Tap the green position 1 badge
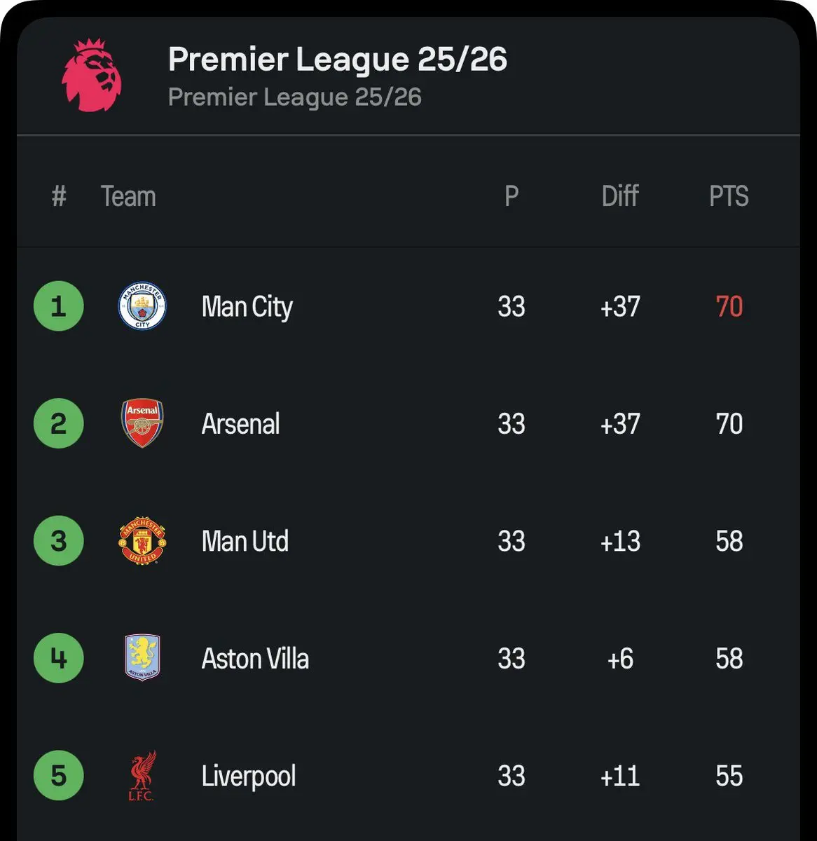Image resolution: width=817 pixels, height=841 pixels. point(59,306)
